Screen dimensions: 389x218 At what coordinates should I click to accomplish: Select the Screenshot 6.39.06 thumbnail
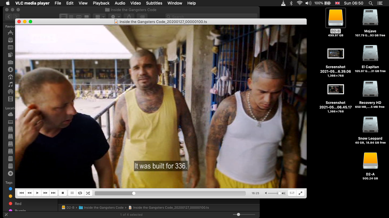(x=336, y=53)
